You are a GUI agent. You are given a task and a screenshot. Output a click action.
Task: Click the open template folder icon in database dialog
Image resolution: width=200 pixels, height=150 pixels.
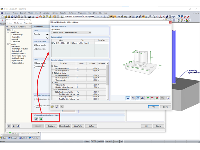point(52,107)
